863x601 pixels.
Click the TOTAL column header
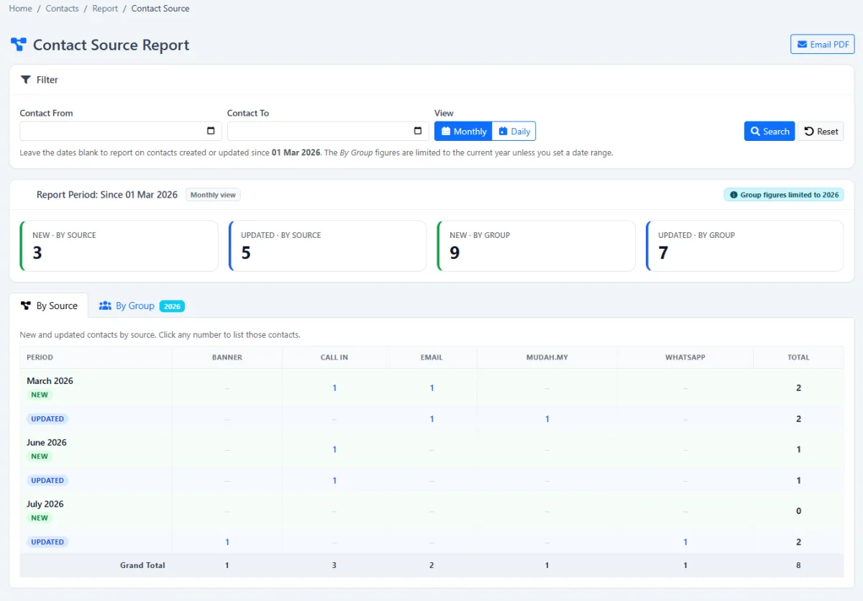(x=798, y=357)
